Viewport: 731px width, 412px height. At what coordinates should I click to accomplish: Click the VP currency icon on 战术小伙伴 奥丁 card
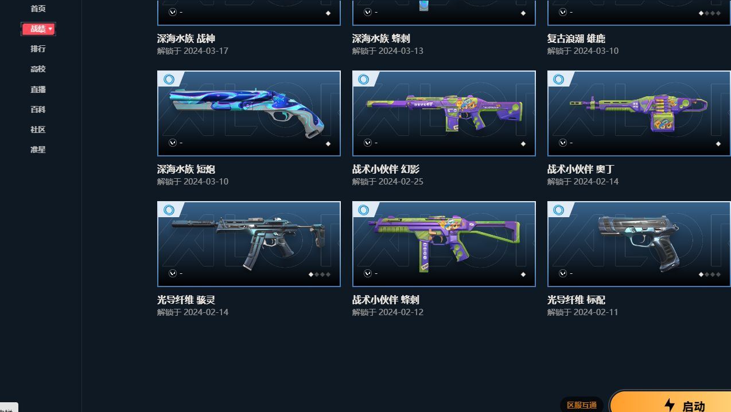coord(563,143)
